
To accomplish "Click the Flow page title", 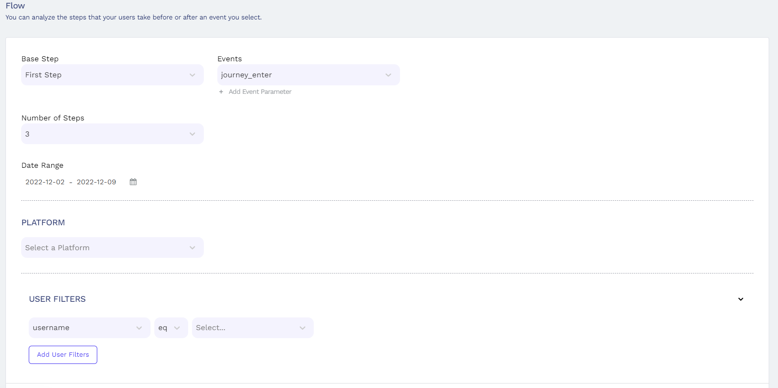I will [15, 6].
